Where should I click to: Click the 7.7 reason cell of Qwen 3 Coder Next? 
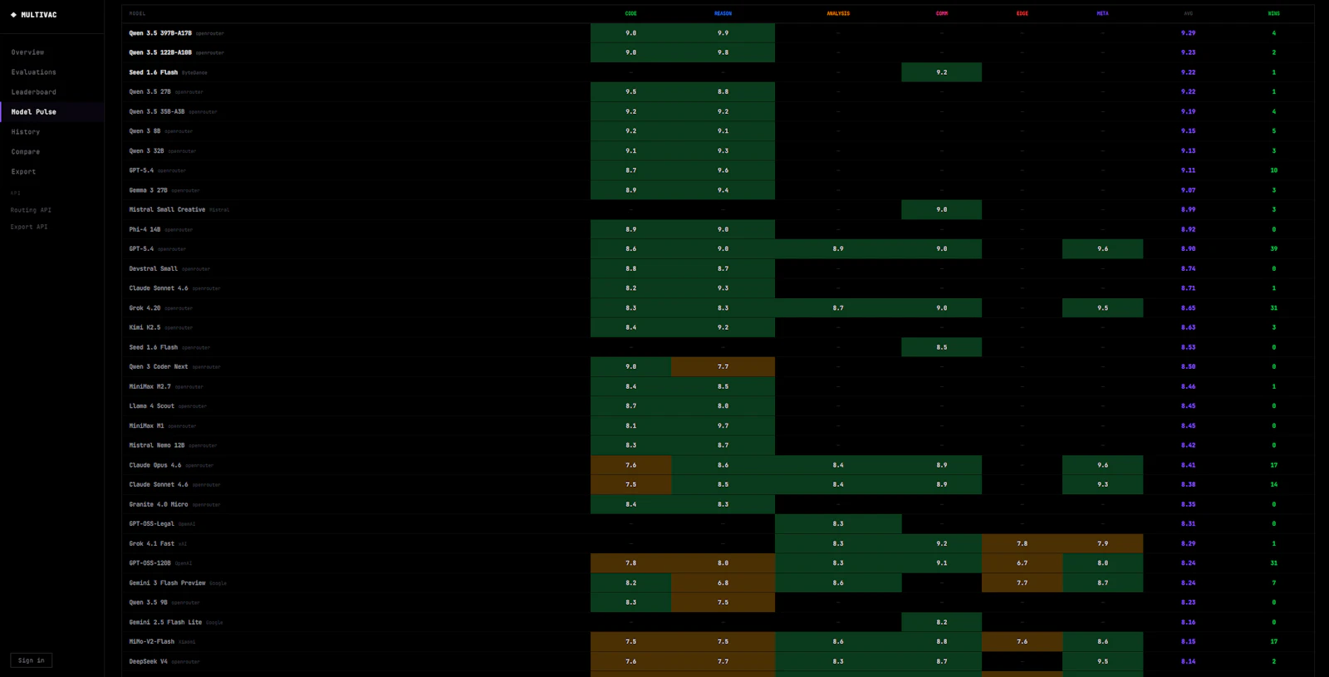(723, 366)
